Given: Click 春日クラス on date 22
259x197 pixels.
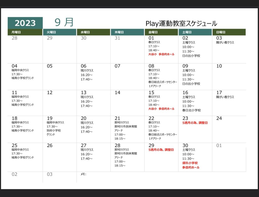Looking at the screenshot, I should point(154,123).
